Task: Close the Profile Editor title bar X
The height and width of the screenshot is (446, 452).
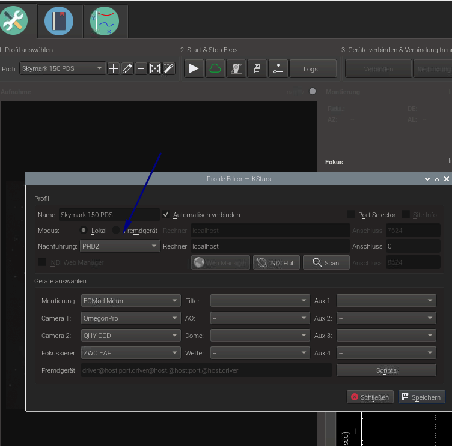Action: click(x=447, y=179)
